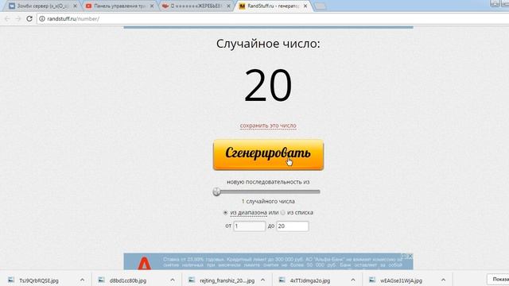Close the Зомби сервер tab
This screenshot has width=509, height=286.
pos(75,6)
